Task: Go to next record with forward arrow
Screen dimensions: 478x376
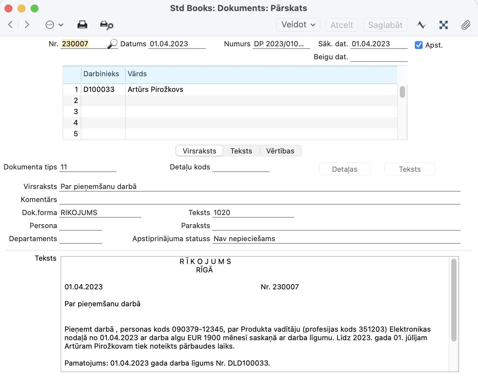Action: point(27,24)
